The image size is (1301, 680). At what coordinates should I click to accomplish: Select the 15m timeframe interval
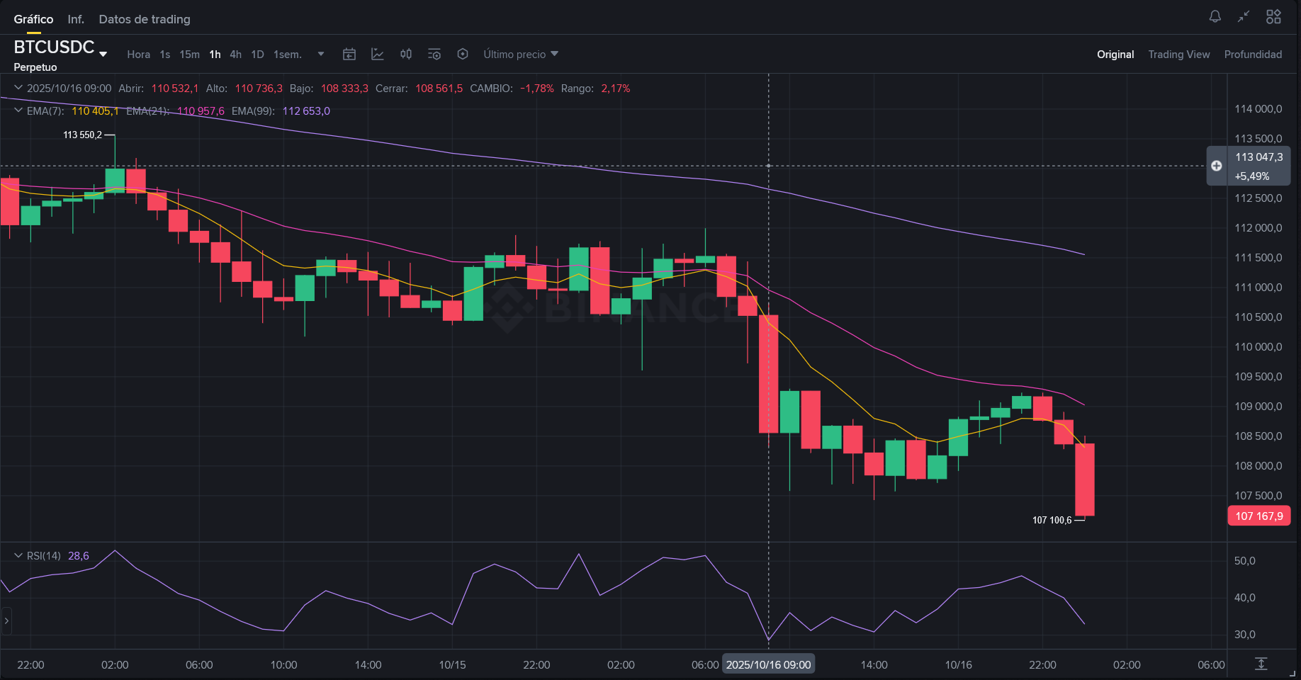point(189,55)
